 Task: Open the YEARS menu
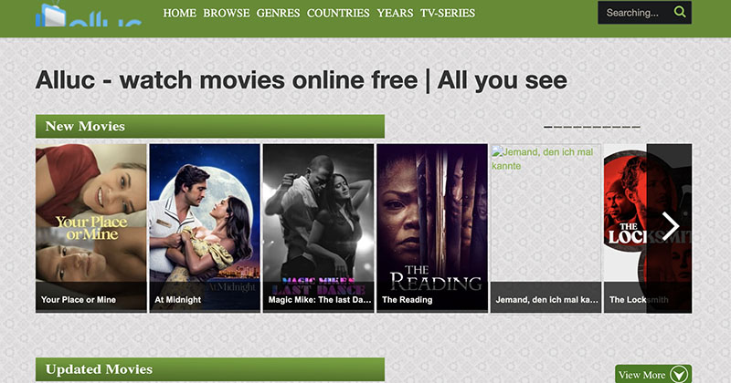tap(395, 13)
